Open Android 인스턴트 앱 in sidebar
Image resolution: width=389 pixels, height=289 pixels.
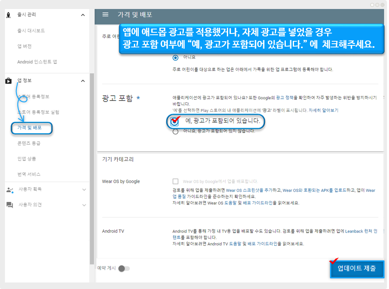point(37,62)
